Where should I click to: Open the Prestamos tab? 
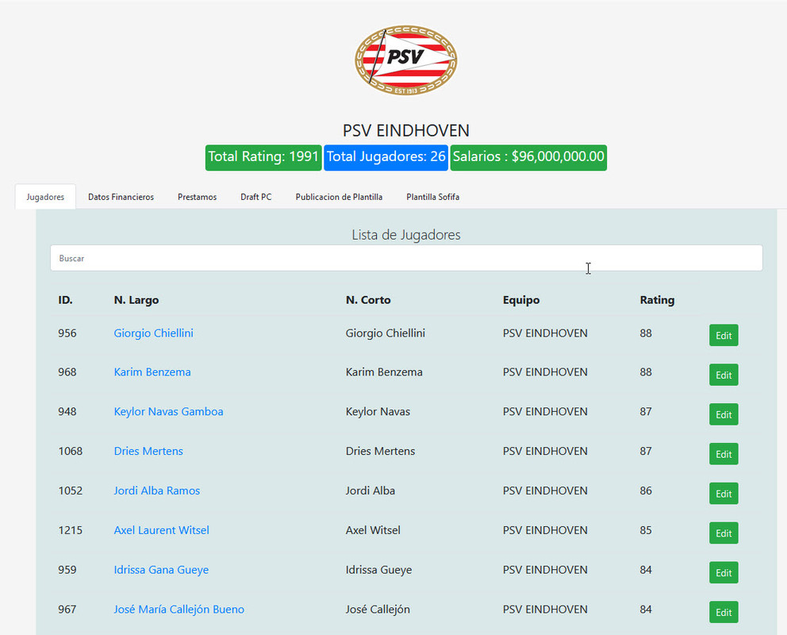(198, 197)
